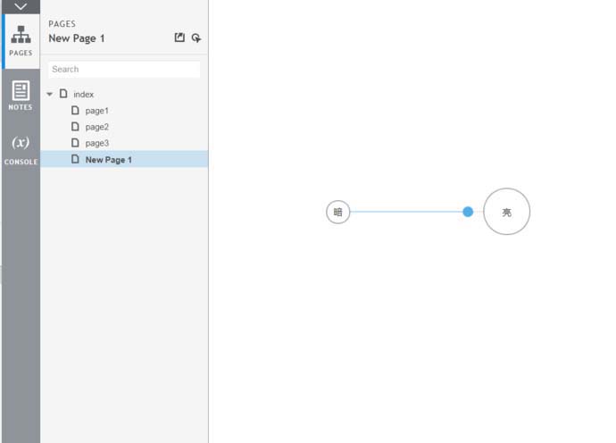Click the page icon beside page3

click(76, 143)
